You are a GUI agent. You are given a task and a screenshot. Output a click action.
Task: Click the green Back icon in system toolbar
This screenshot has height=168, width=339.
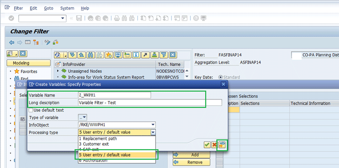tap(91, 18)
